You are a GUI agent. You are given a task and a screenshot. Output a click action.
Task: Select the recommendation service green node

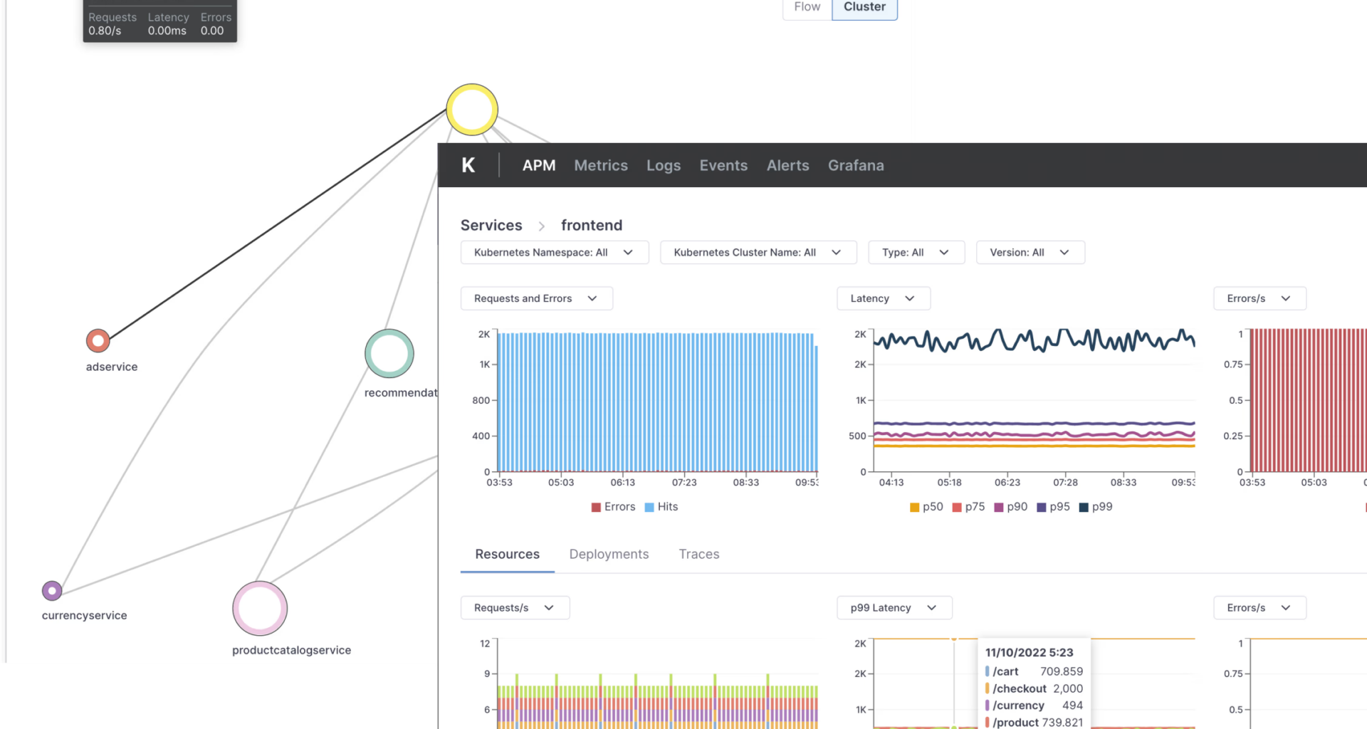(389, 353)
